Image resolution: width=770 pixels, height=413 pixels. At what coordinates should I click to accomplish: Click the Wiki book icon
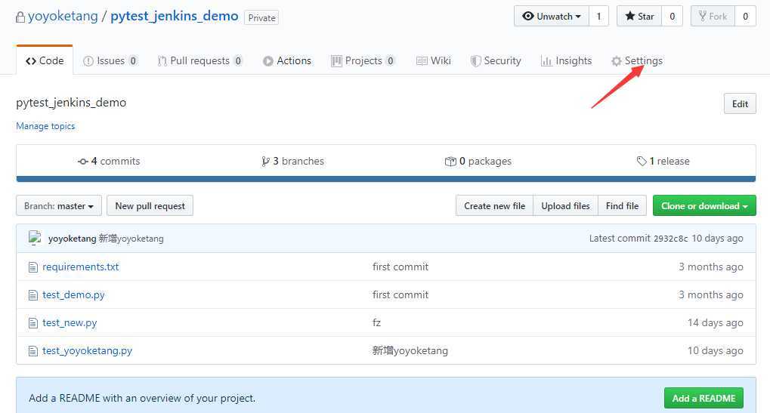click(x=422, y=61)
